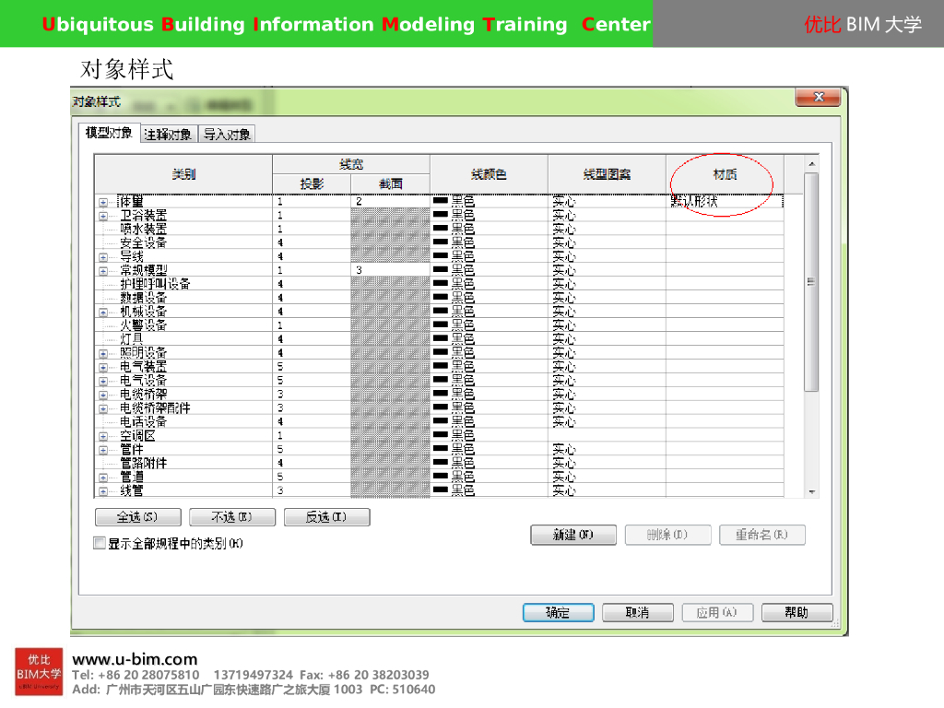Image resolution: width=944 pixels, height=708 pixels.
Task: Click the 材质 cell showing 默认形状
Action: [724, 201]
